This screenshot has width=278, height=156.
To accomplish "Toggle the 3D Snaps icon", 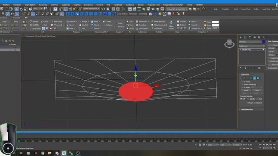I will coord(61,9).
